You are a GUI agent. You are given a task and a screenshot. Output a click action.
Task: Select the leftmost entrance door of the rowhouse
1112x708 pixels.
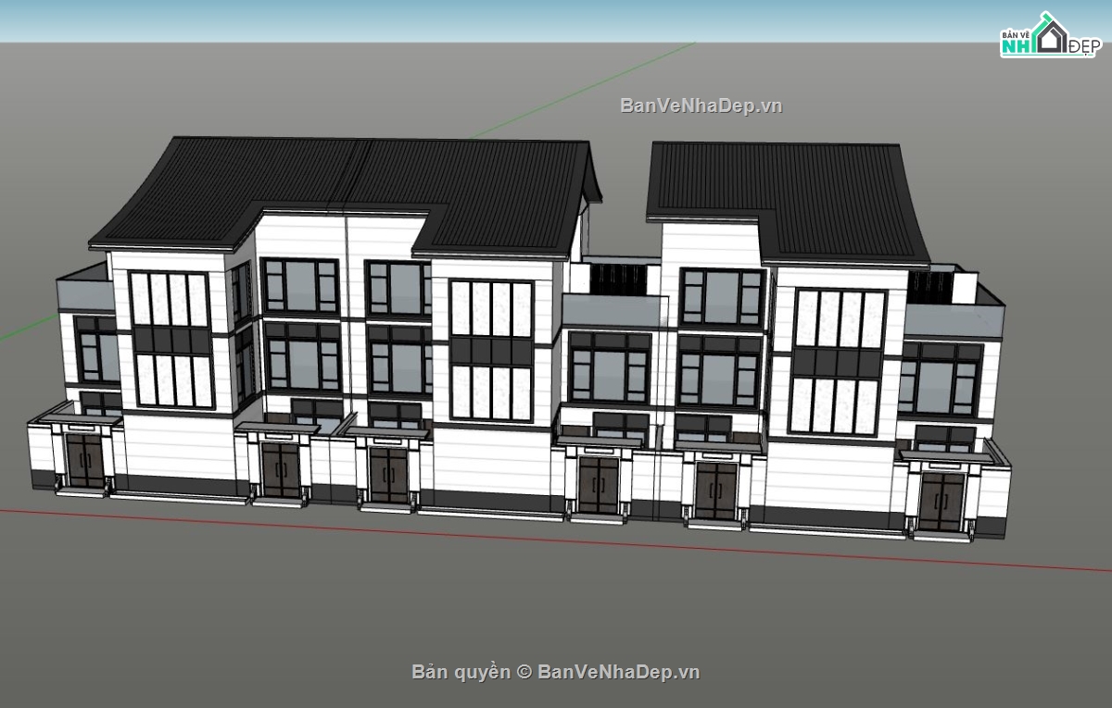83,458
